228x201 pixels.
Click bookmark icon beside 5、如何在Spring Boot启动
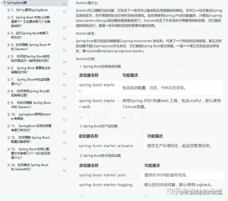point(9,57)
